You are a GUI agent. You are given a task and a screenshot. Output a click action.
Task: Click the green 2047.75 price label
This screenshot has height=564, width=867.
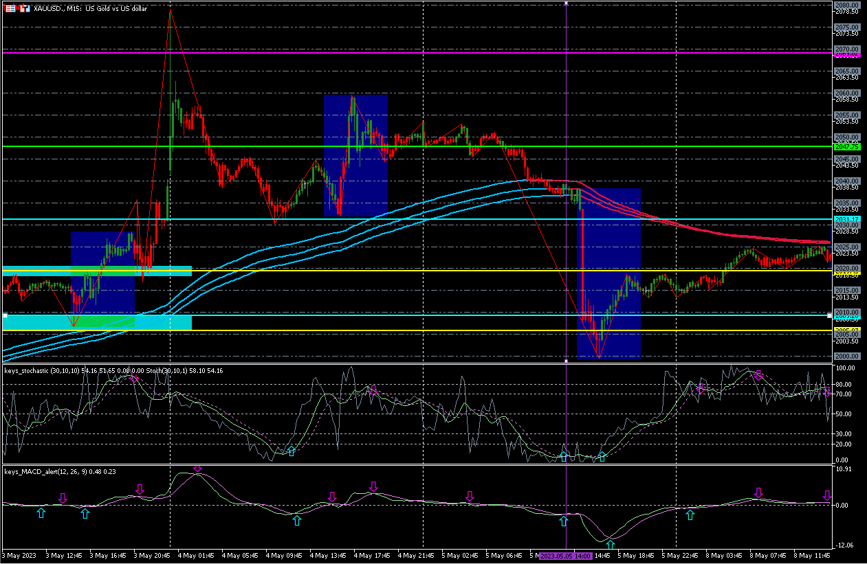point(846,146)
